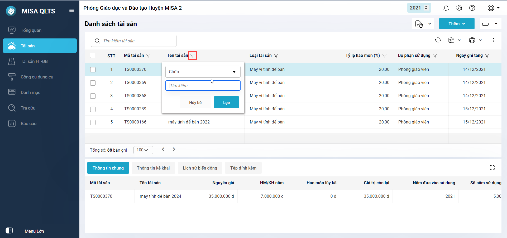Click the refresh data icon
Screen dimensions: 507x238
[x=438, y=40]
